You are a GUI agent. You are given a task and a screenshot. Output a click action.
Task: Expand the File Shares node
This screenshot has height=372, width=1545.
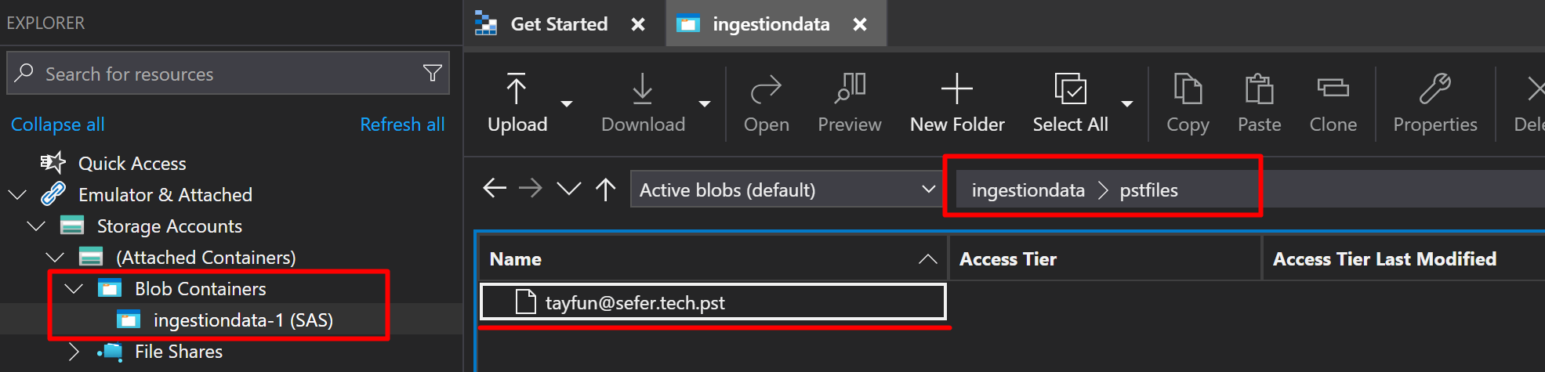(x=74, y=352)
